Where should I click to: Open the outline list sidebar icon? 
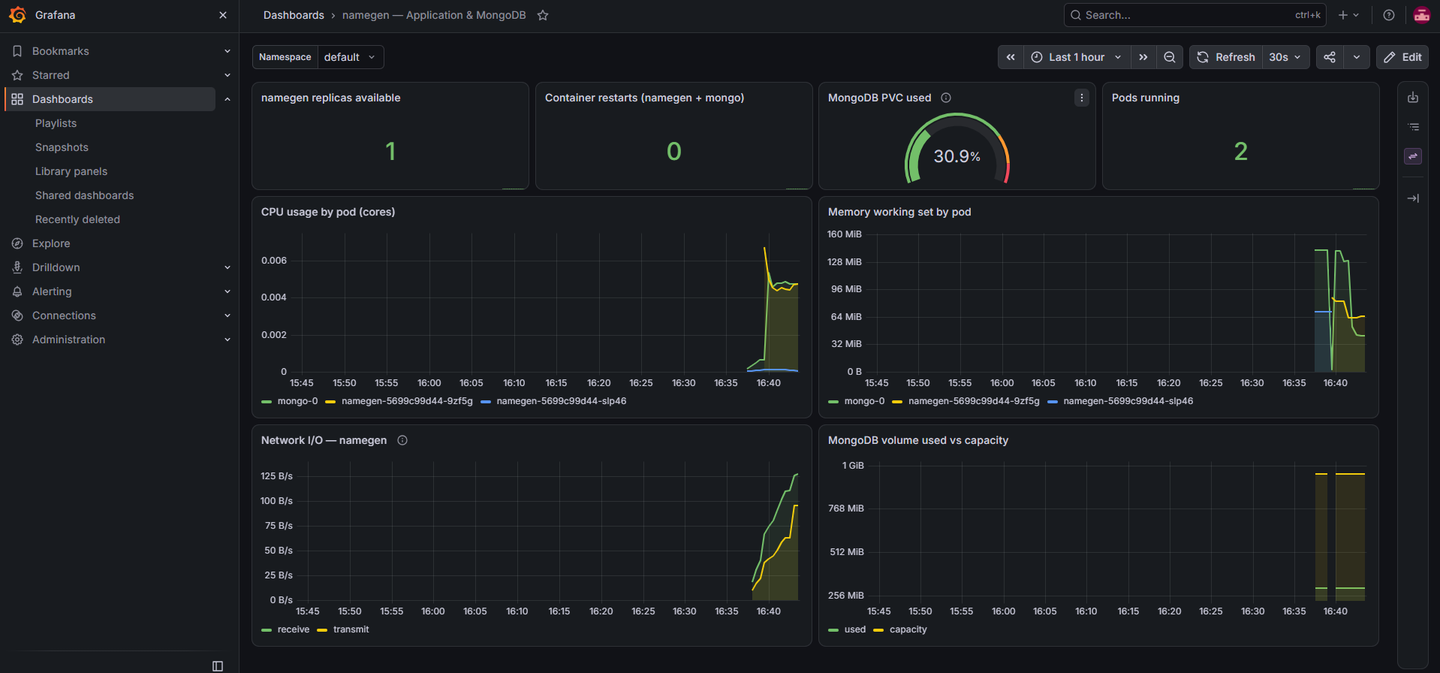[1413, 127]
